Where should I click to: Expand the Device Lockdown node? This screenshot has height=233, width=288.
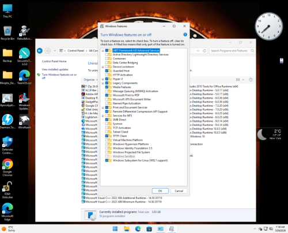(x=103, y=67)
